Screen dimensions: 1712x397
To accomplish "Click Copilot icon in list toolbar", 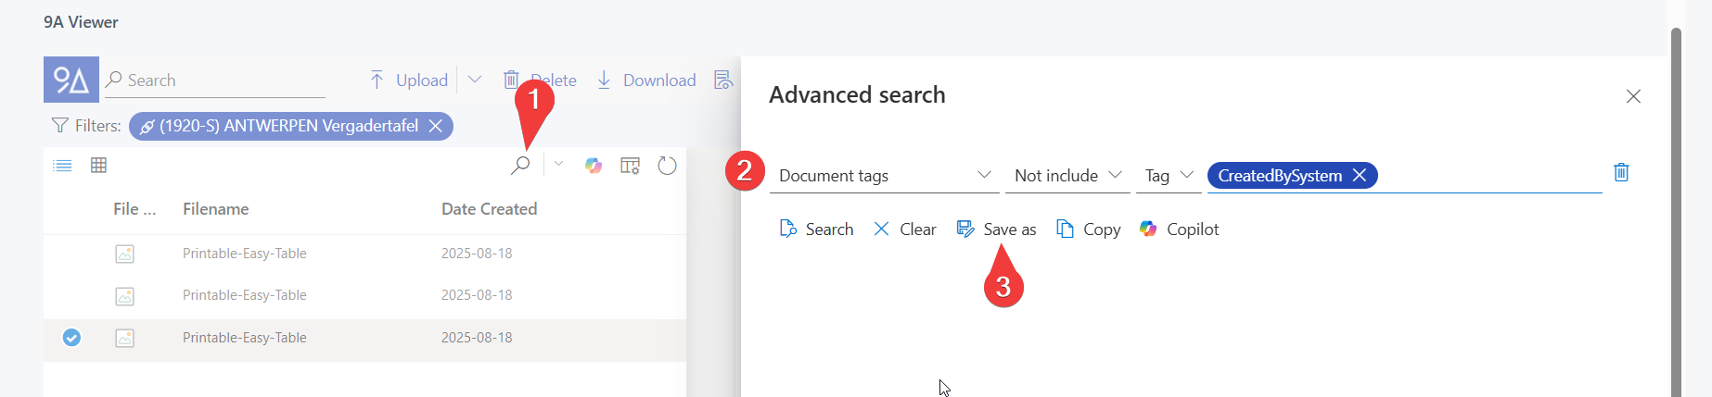I will point(594,166).
